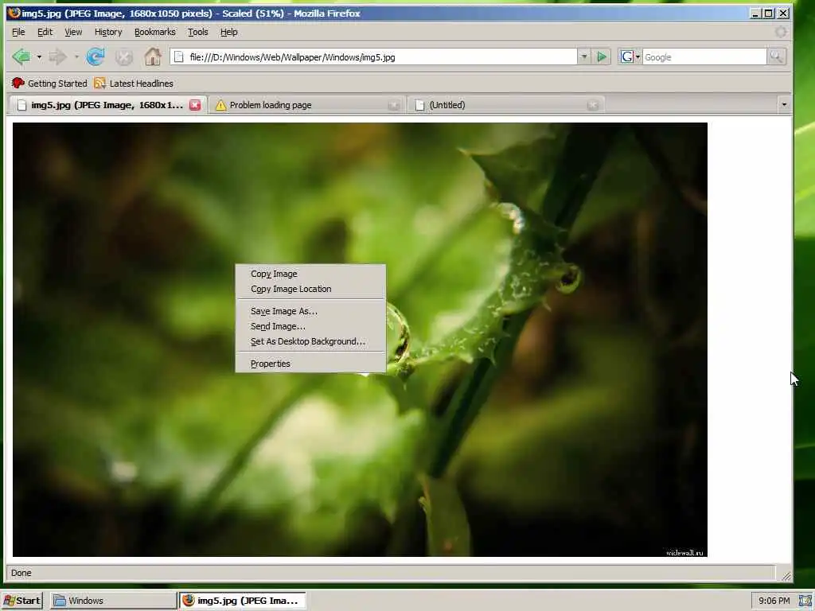
Task: Click in the Google search box
Action: pyautogui.click(x=704, y=57)
